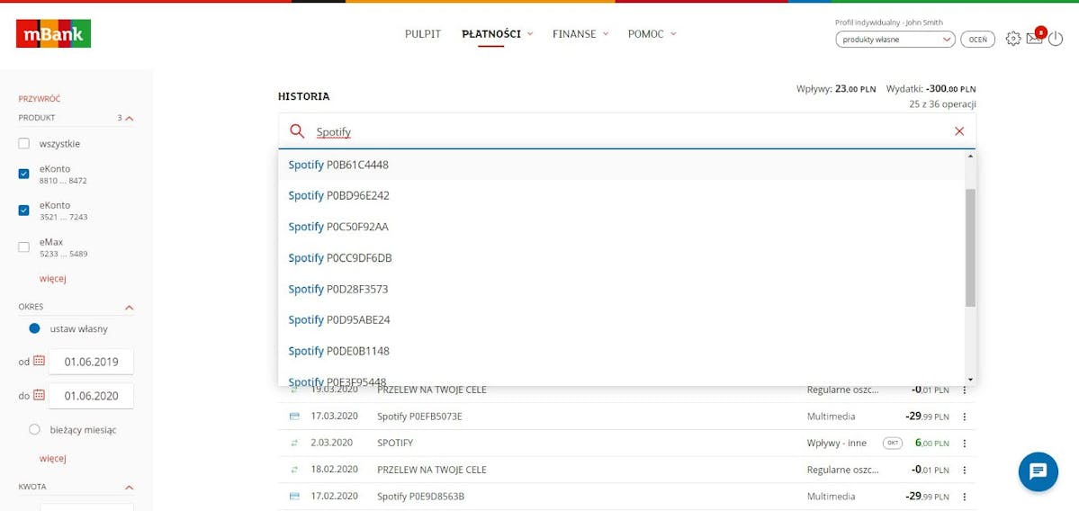Open the 17.03.2020 Spotify P0EFB5073E transaction
Screen dimensions: 1079x511
[x=627, y=417]
